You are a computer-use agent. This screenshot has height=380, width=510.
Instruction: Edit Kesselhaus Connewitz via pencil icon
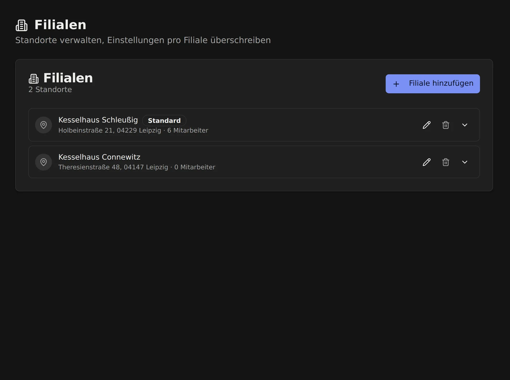click(426, 162)
